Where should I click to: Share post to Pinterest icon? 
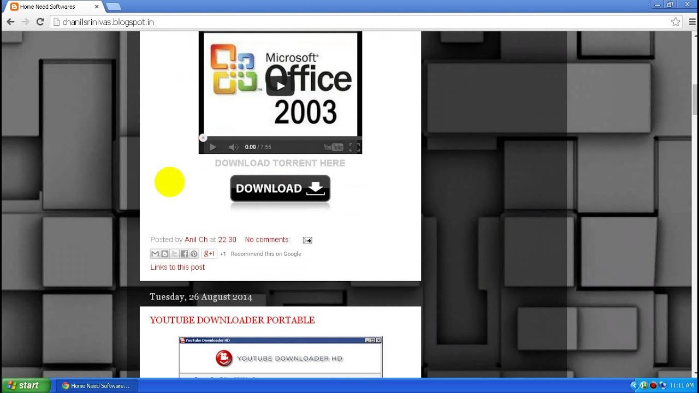point(194,254)
